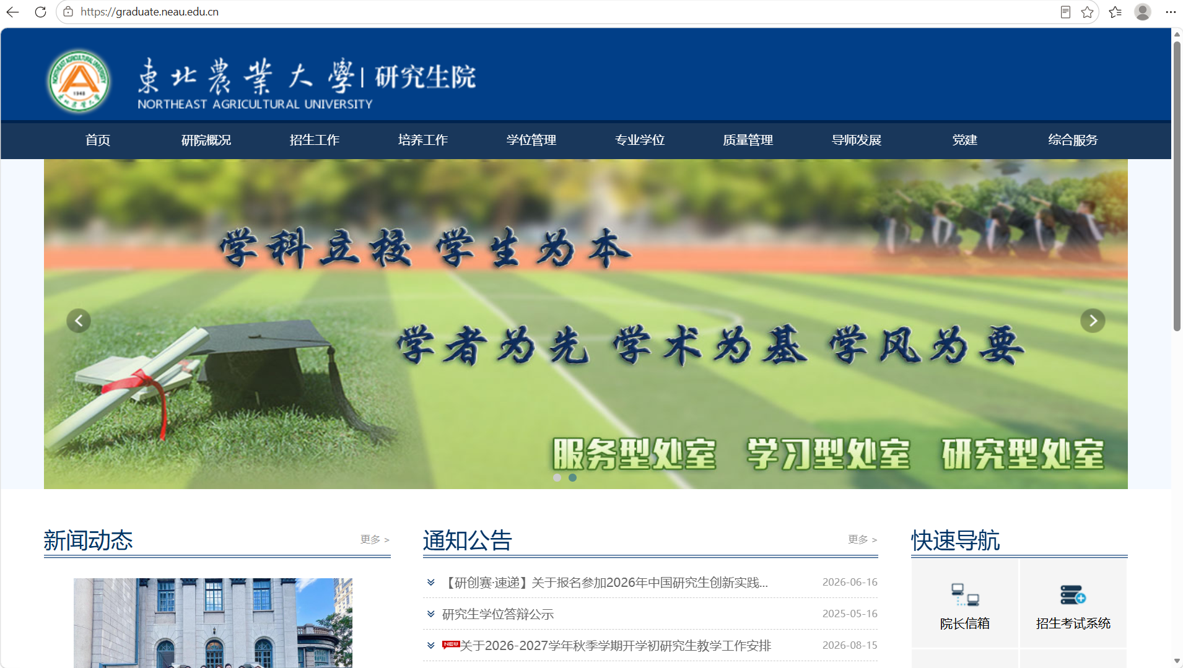
Task: Click the 快速导航 section heading
Action: click(956, 540)
